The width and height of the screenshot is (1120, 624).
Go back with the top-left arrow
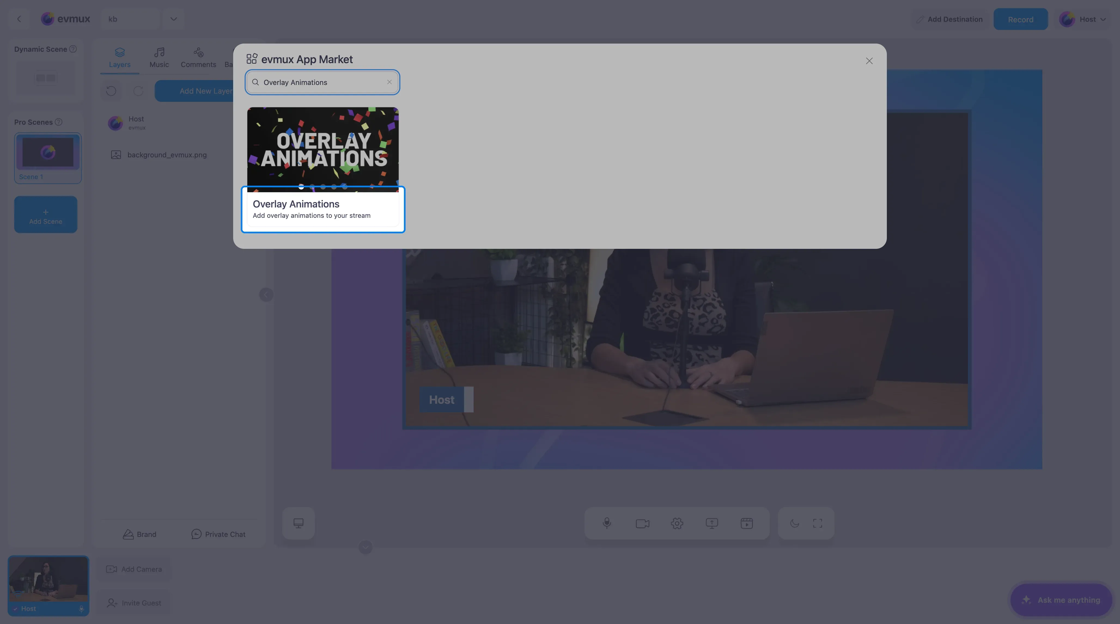(x=19, y=19)
